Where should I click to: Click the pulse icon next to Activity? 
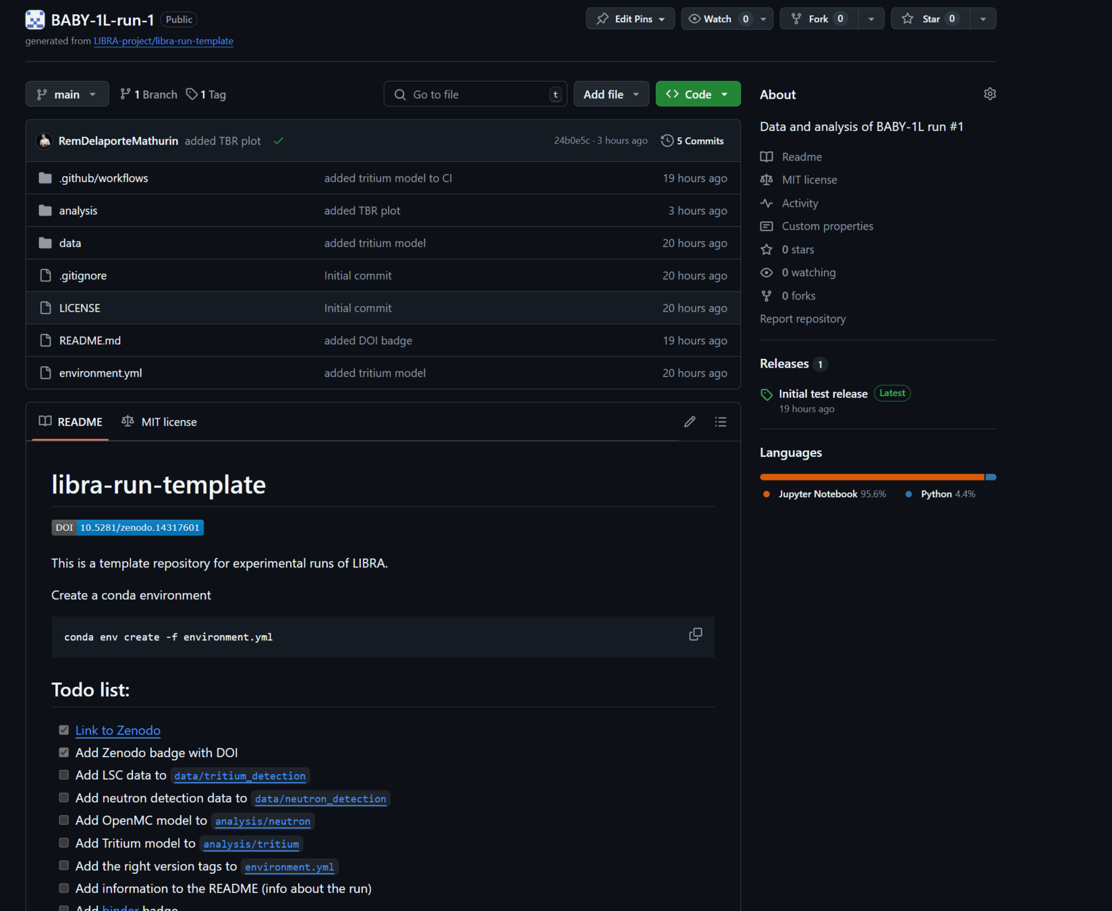(x=767, y=203)
